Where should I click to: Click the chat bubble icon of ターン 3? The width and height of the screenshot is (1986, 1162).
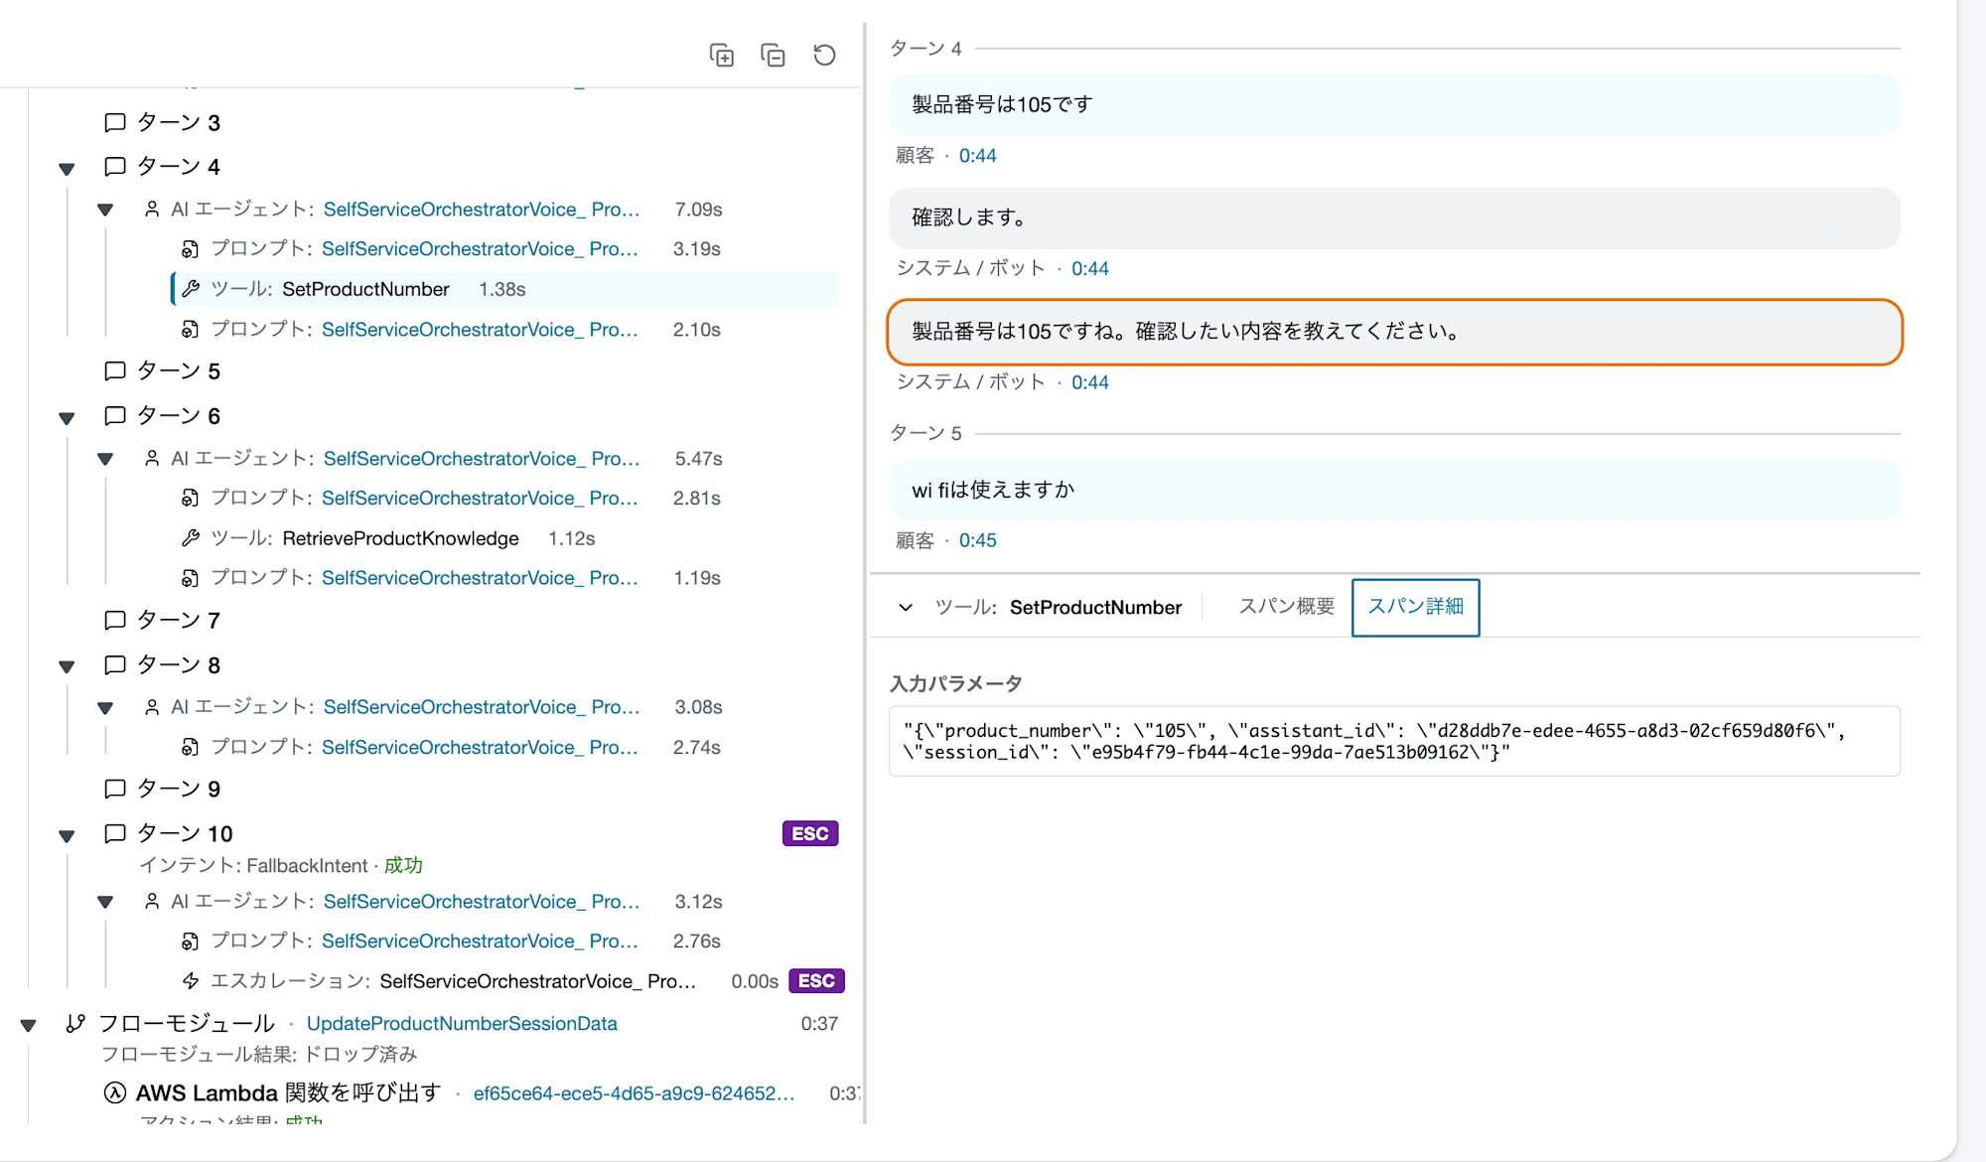[115, 122]
